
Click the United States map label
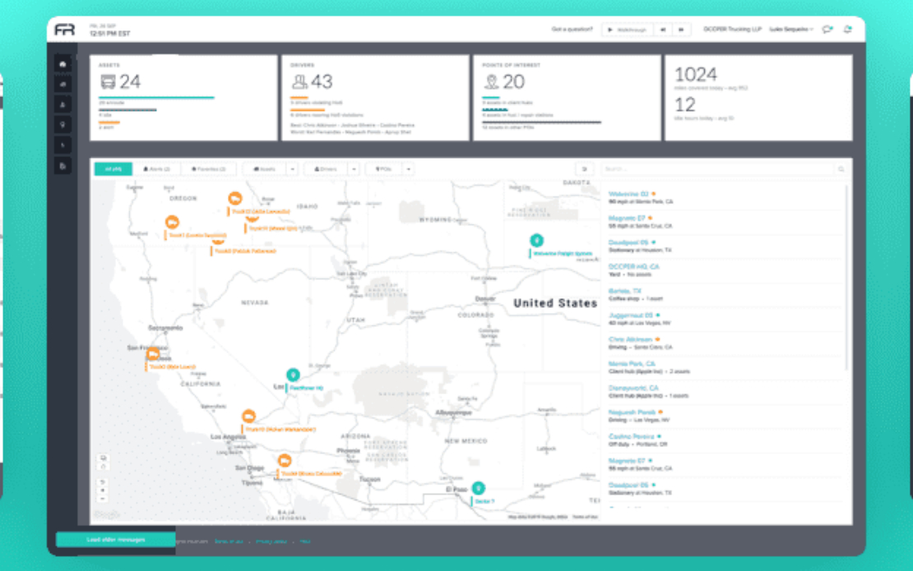pos(555,303)
